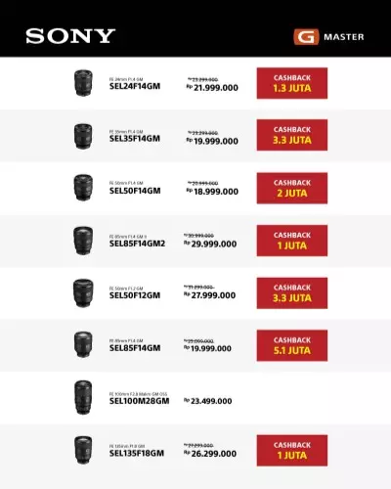The image size is (391, 489).
Task: Click the Rp 23.499.000 price
Action: click(x=208, y=401)
